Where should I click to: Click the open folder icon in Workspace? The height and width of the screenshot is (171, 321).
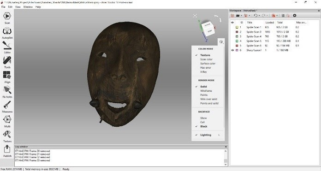click(238, 16)
